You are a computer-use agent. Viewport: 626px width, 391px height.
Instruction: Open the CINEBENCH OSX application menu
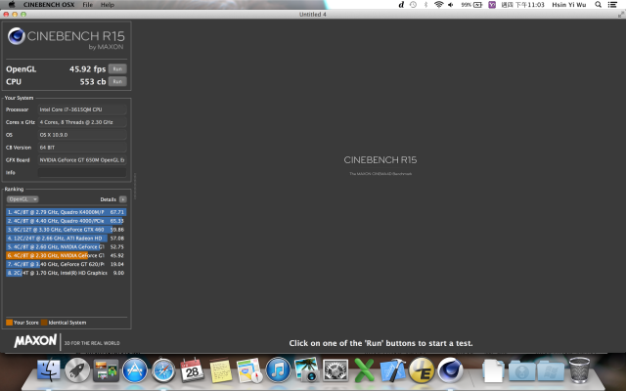[x=49, y=4]
